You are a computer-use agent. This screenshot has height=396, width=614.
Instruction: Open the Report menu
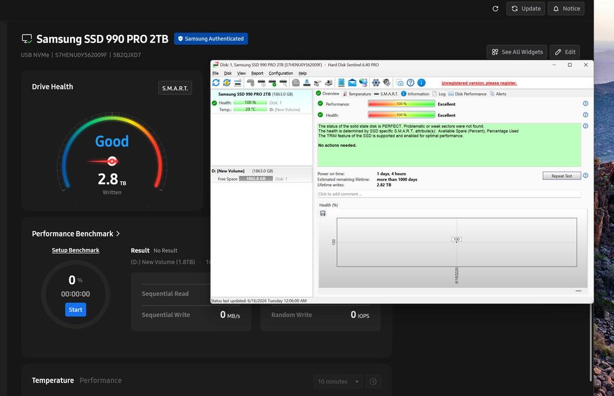point(257,73)
